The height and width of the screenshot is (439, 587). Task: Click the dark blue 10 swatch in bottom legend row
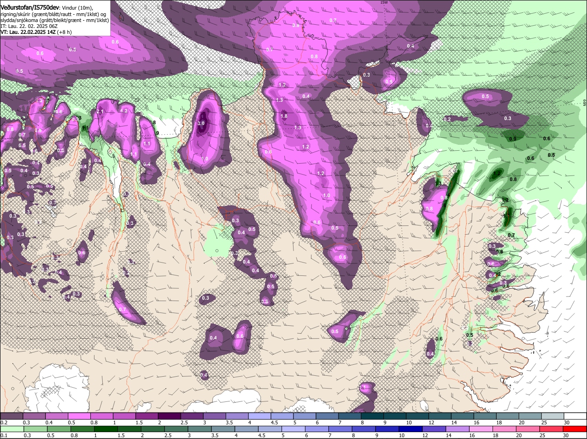411,428
